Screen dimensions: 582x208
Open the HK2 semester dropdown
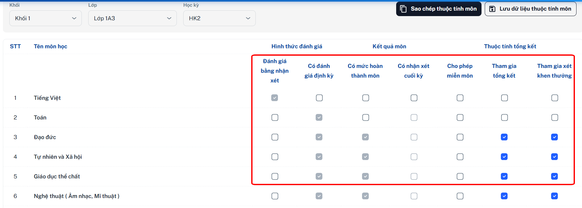click(219, 18)
